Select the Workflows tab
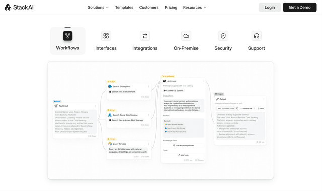Viewport: 322px width, 191px height. [67, 41]
